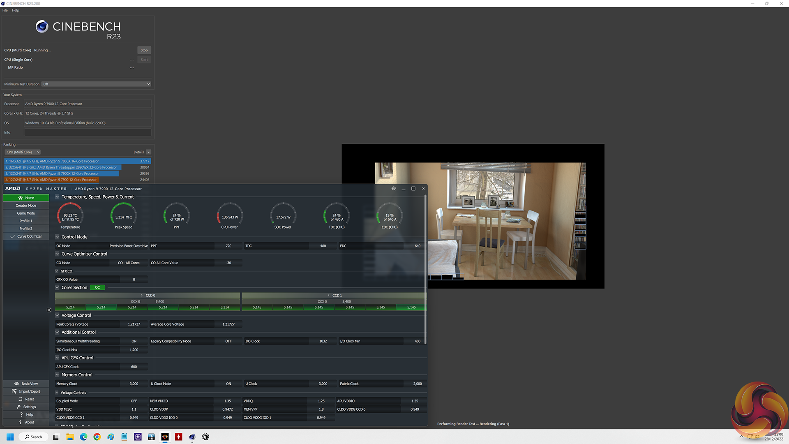This screenshot has height=444, width=789.
Task: Toggle the Cores Section OC switch
Action: 97,287
